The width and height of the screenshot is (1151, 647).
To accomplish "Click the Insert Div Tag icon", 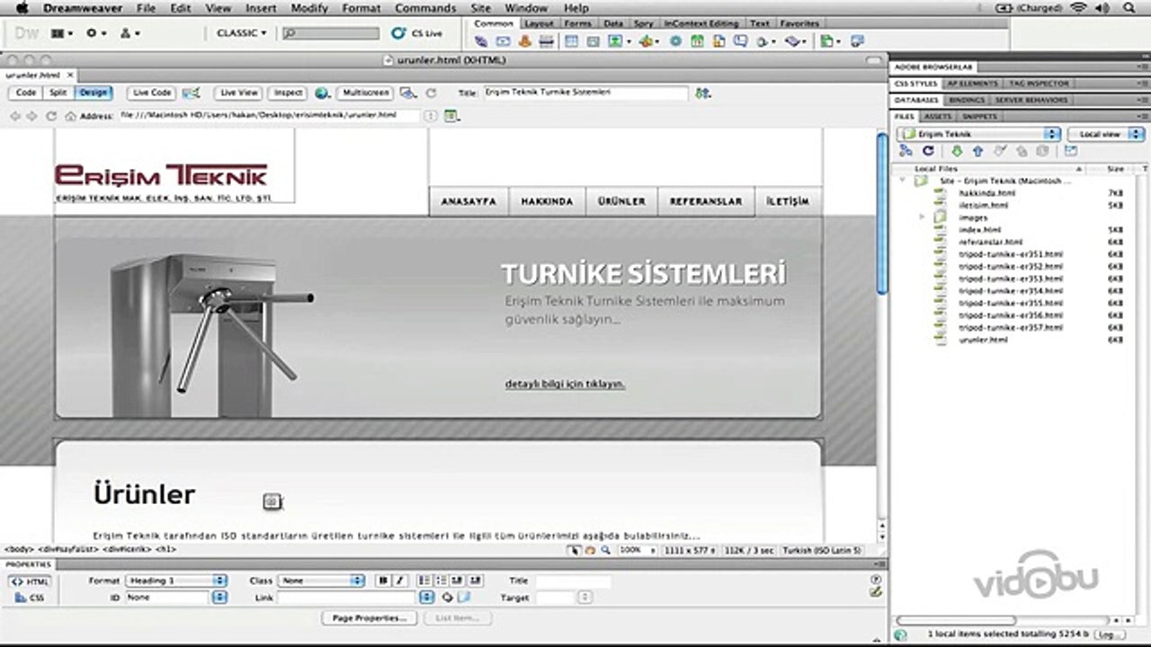I will [593, 41].
